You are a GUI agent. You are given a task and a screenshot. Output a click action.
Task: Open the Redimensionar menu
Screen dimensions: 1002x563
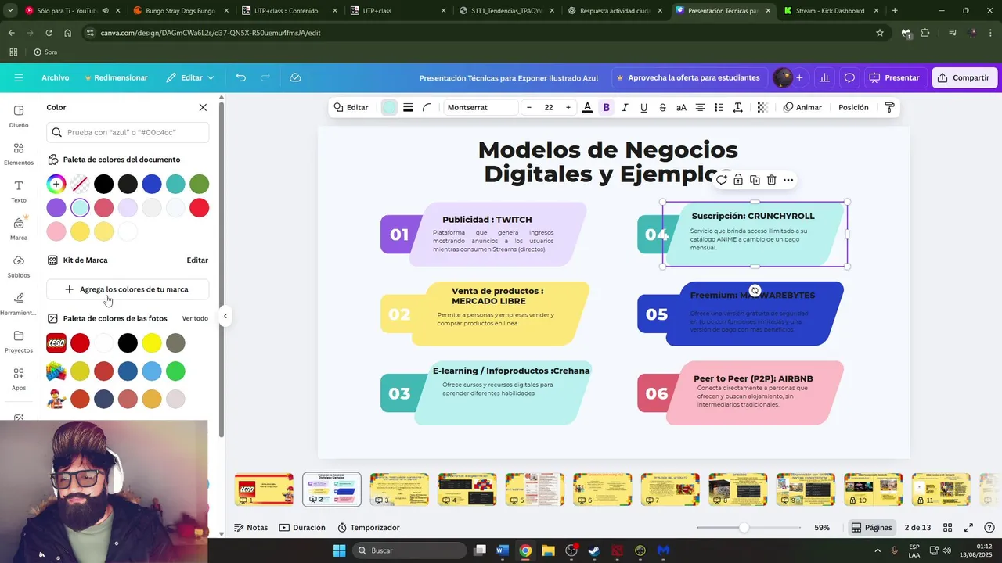click(x=116, y=77)
